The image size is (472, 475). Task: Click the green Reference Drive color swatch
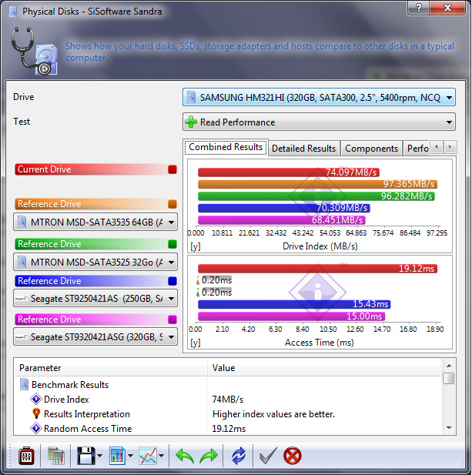point(172,244)
